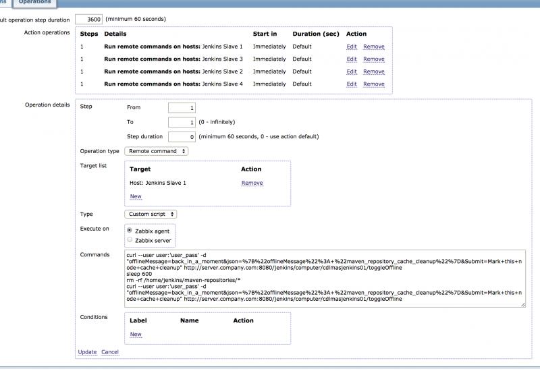This screenshot has height=371, width=540.
Task: Edit the Jenkins Slave 4 operation
Action: coord(351,84)
